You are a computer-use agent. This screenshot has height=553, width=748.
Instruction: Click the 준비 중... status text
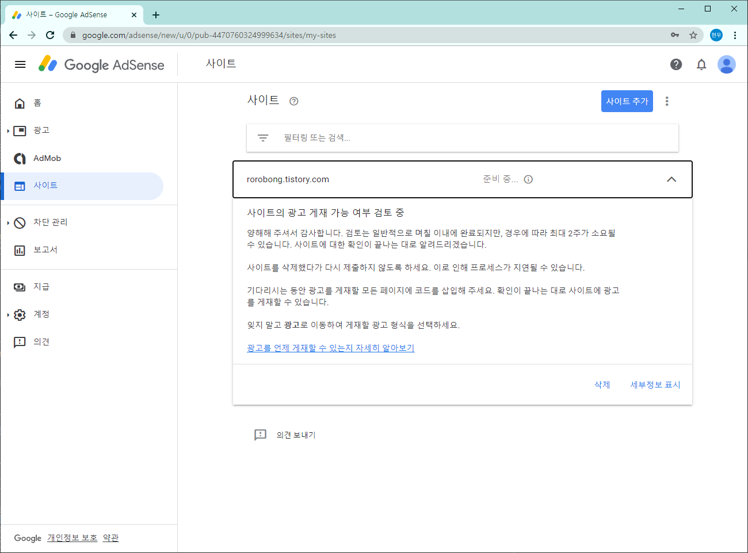click(x=500, y=179)
